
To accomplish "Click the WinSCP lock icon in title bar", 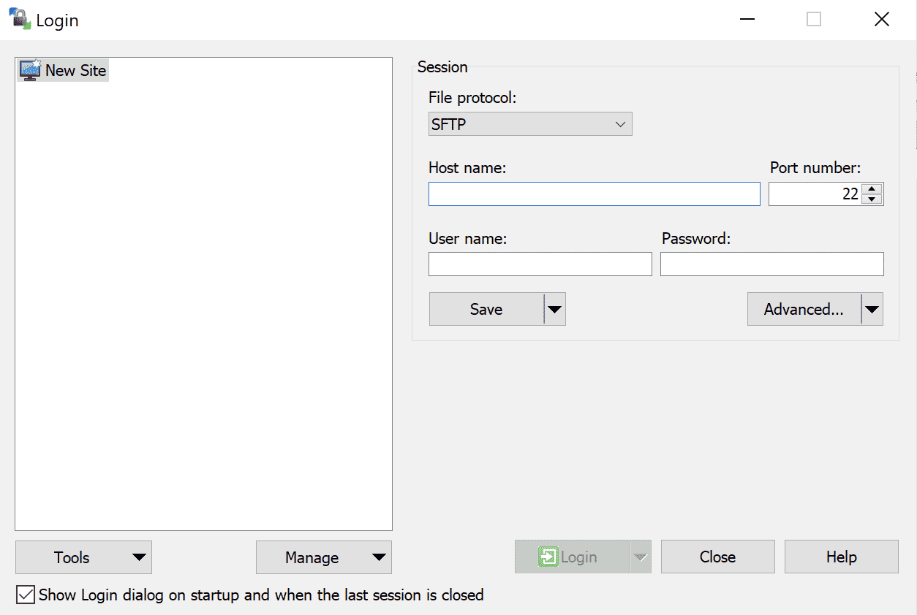I will coord(19,19).
